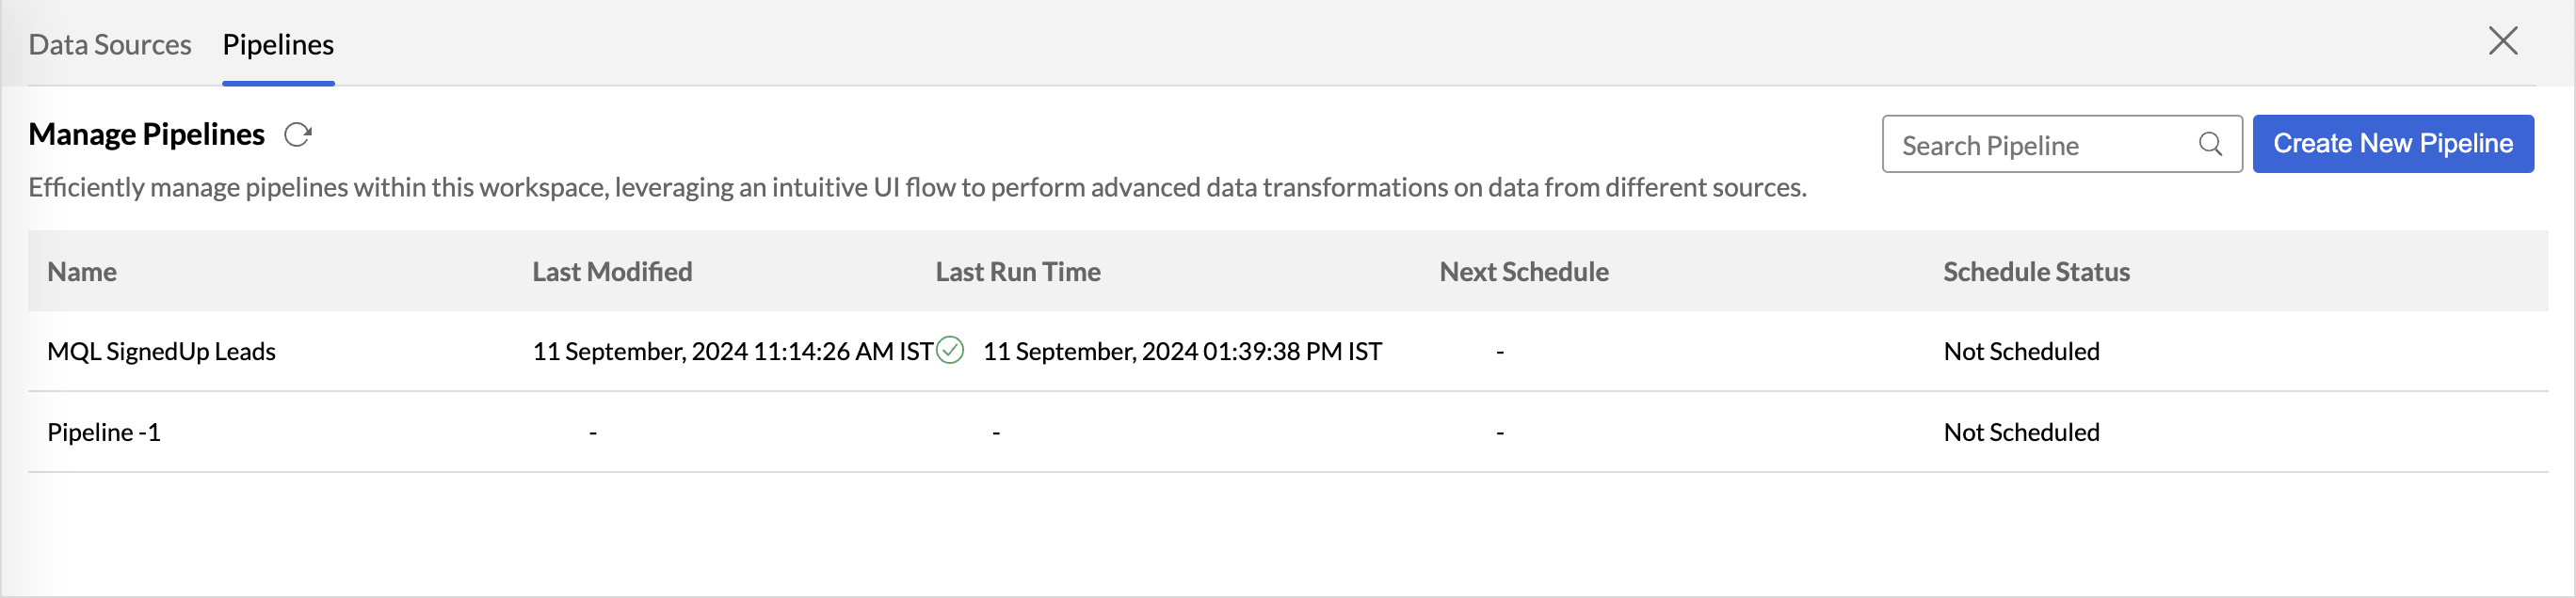Image resolution: width=2576 pixels, height=598 pixels.
Task: Click MQL SignedUp Leads last run time
Action: coord(1182,352)
